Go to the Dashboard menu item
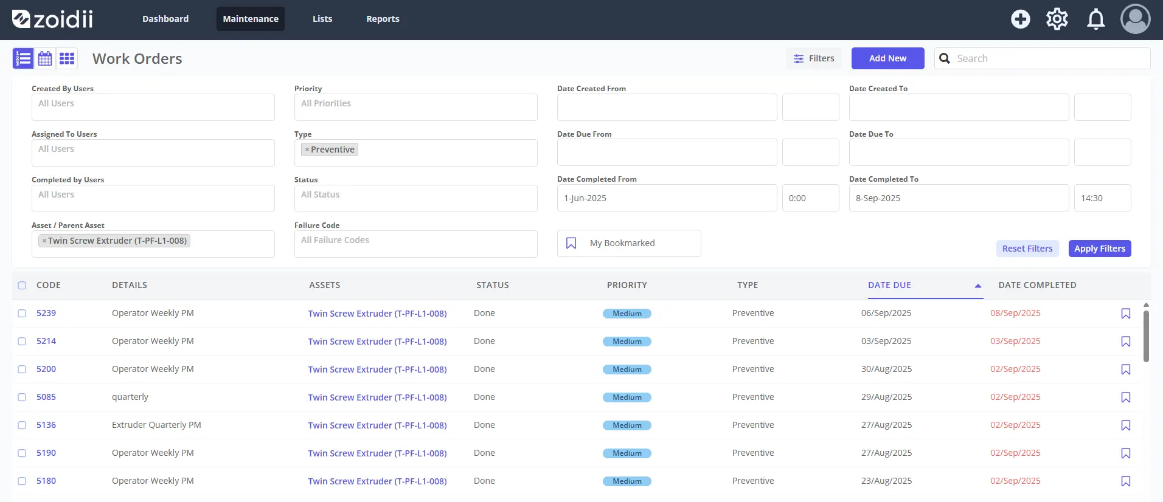The height and width of the screenshot is (502, 1163). [x=165, y=19]
